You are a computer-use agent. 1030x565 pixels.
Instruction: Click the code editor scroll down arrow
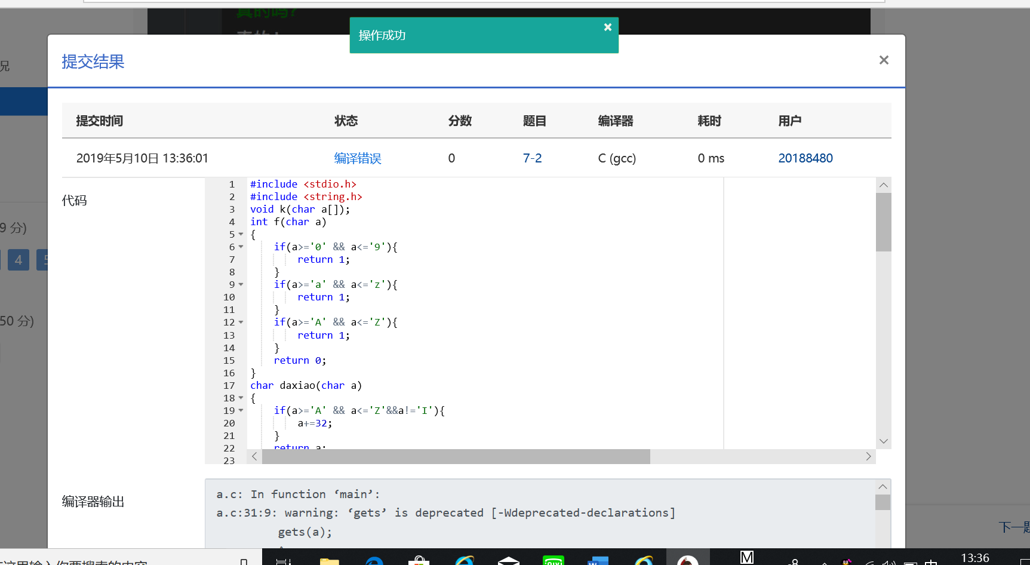[x=884, y=441]
